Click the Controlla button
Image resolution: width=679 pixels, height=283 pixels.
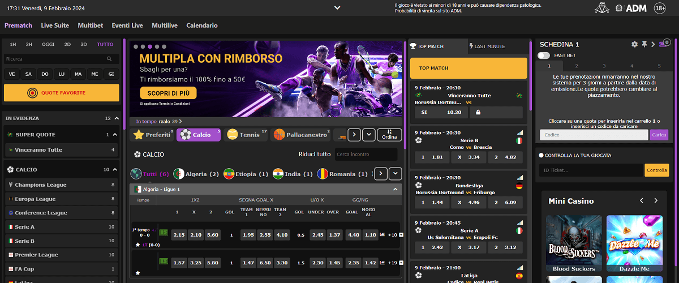pos(657,170)
